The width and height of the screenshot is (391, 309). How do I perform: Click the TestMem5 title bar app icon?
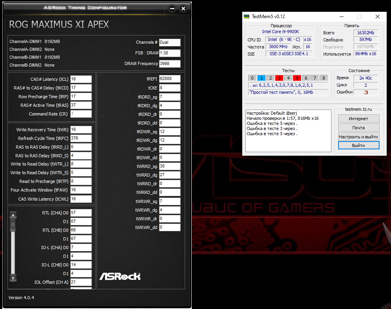(x=246, y=17)
